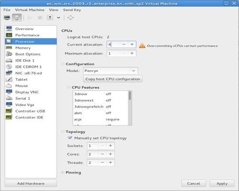The width and height of the screenshot is (239, 191).
Task: Click the fullscreen toggle toolbar icon
Action: click(71, 18)
